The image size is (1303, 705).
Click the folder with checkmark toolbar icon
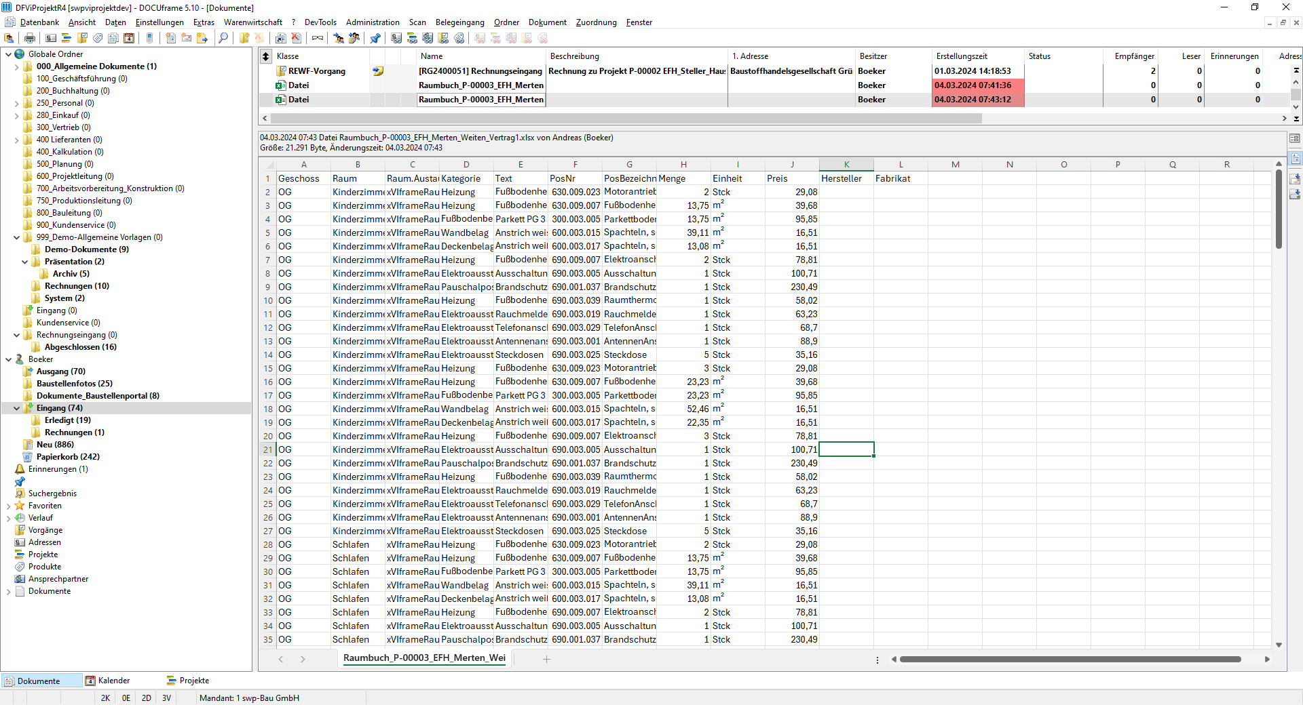coord(82,38)
